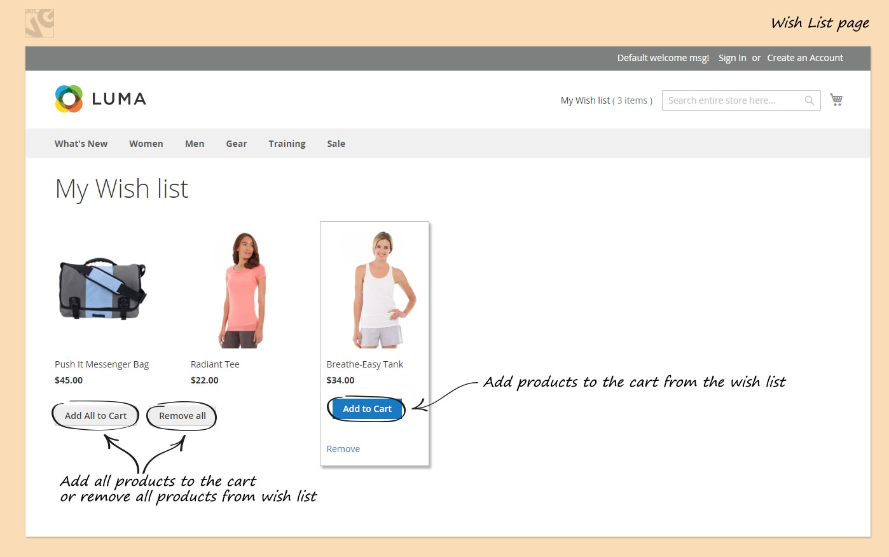Remove Breathe-Easy Tank from wish list
889x557 pixels.
tap(343, 449)
